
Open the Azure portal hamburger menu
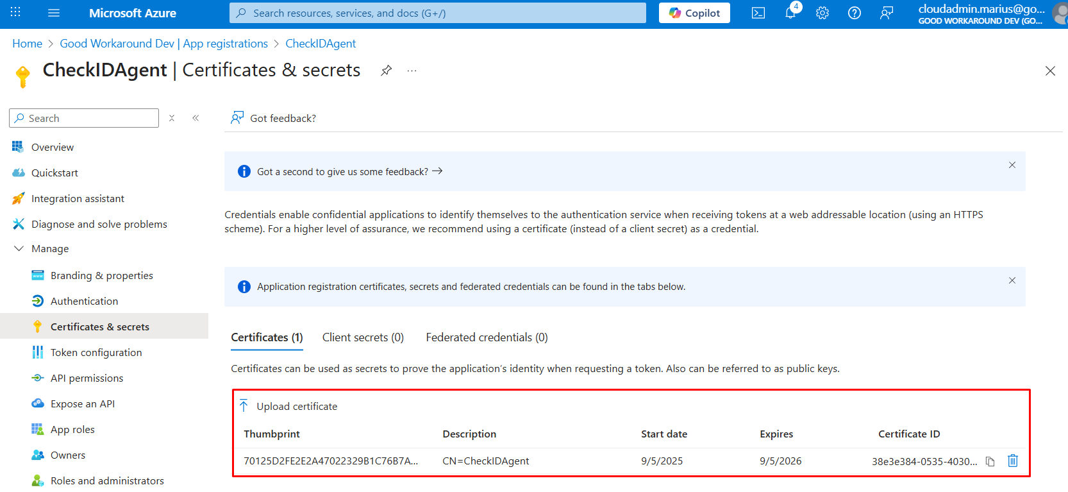pyautogui.click(x=54, y=13)
